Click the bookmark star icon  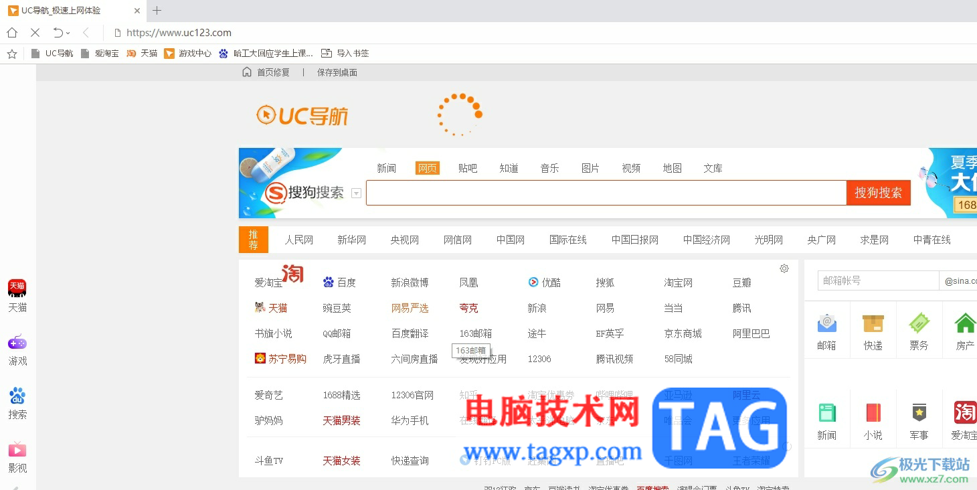[12, 54]
